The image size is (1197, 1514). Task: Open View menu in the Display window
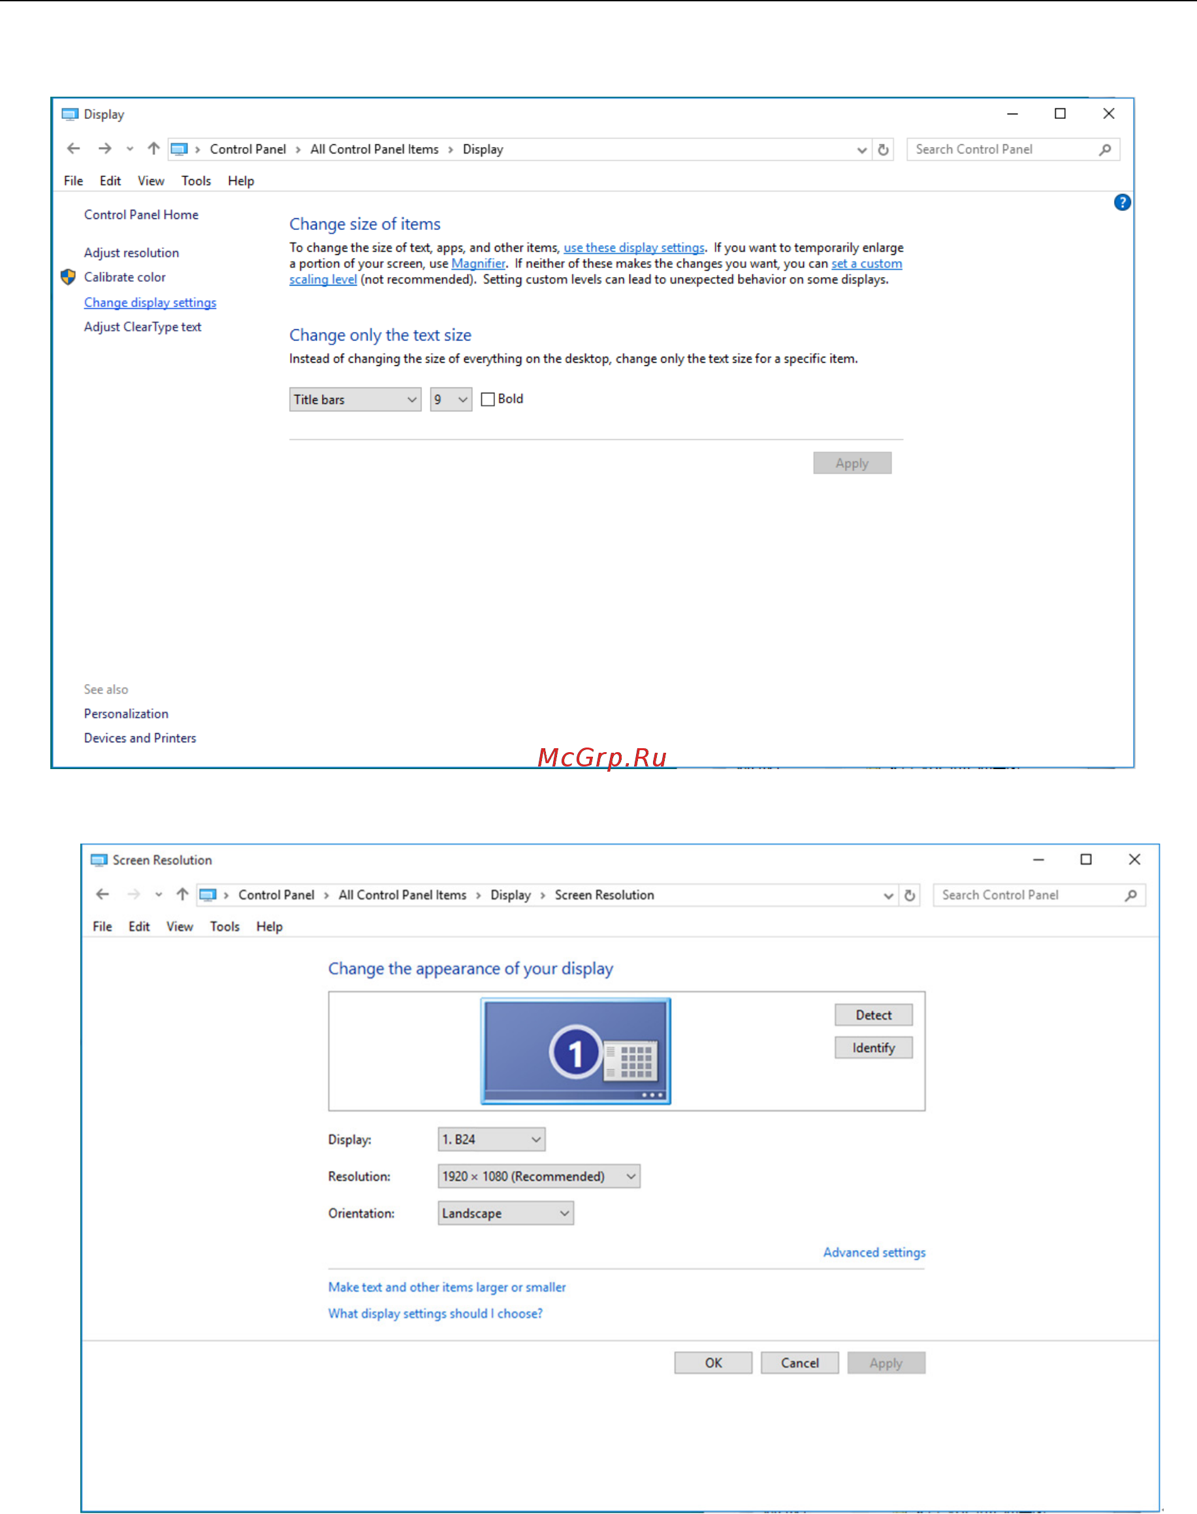point(151,181)
